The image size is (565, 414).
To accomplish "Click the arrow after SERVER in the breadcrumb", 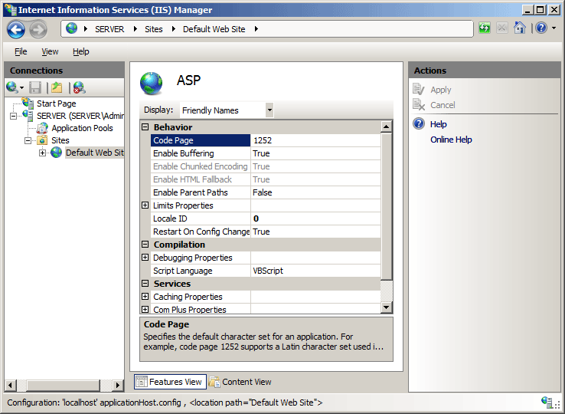I will pyautogui.click(x=136, y=29).
